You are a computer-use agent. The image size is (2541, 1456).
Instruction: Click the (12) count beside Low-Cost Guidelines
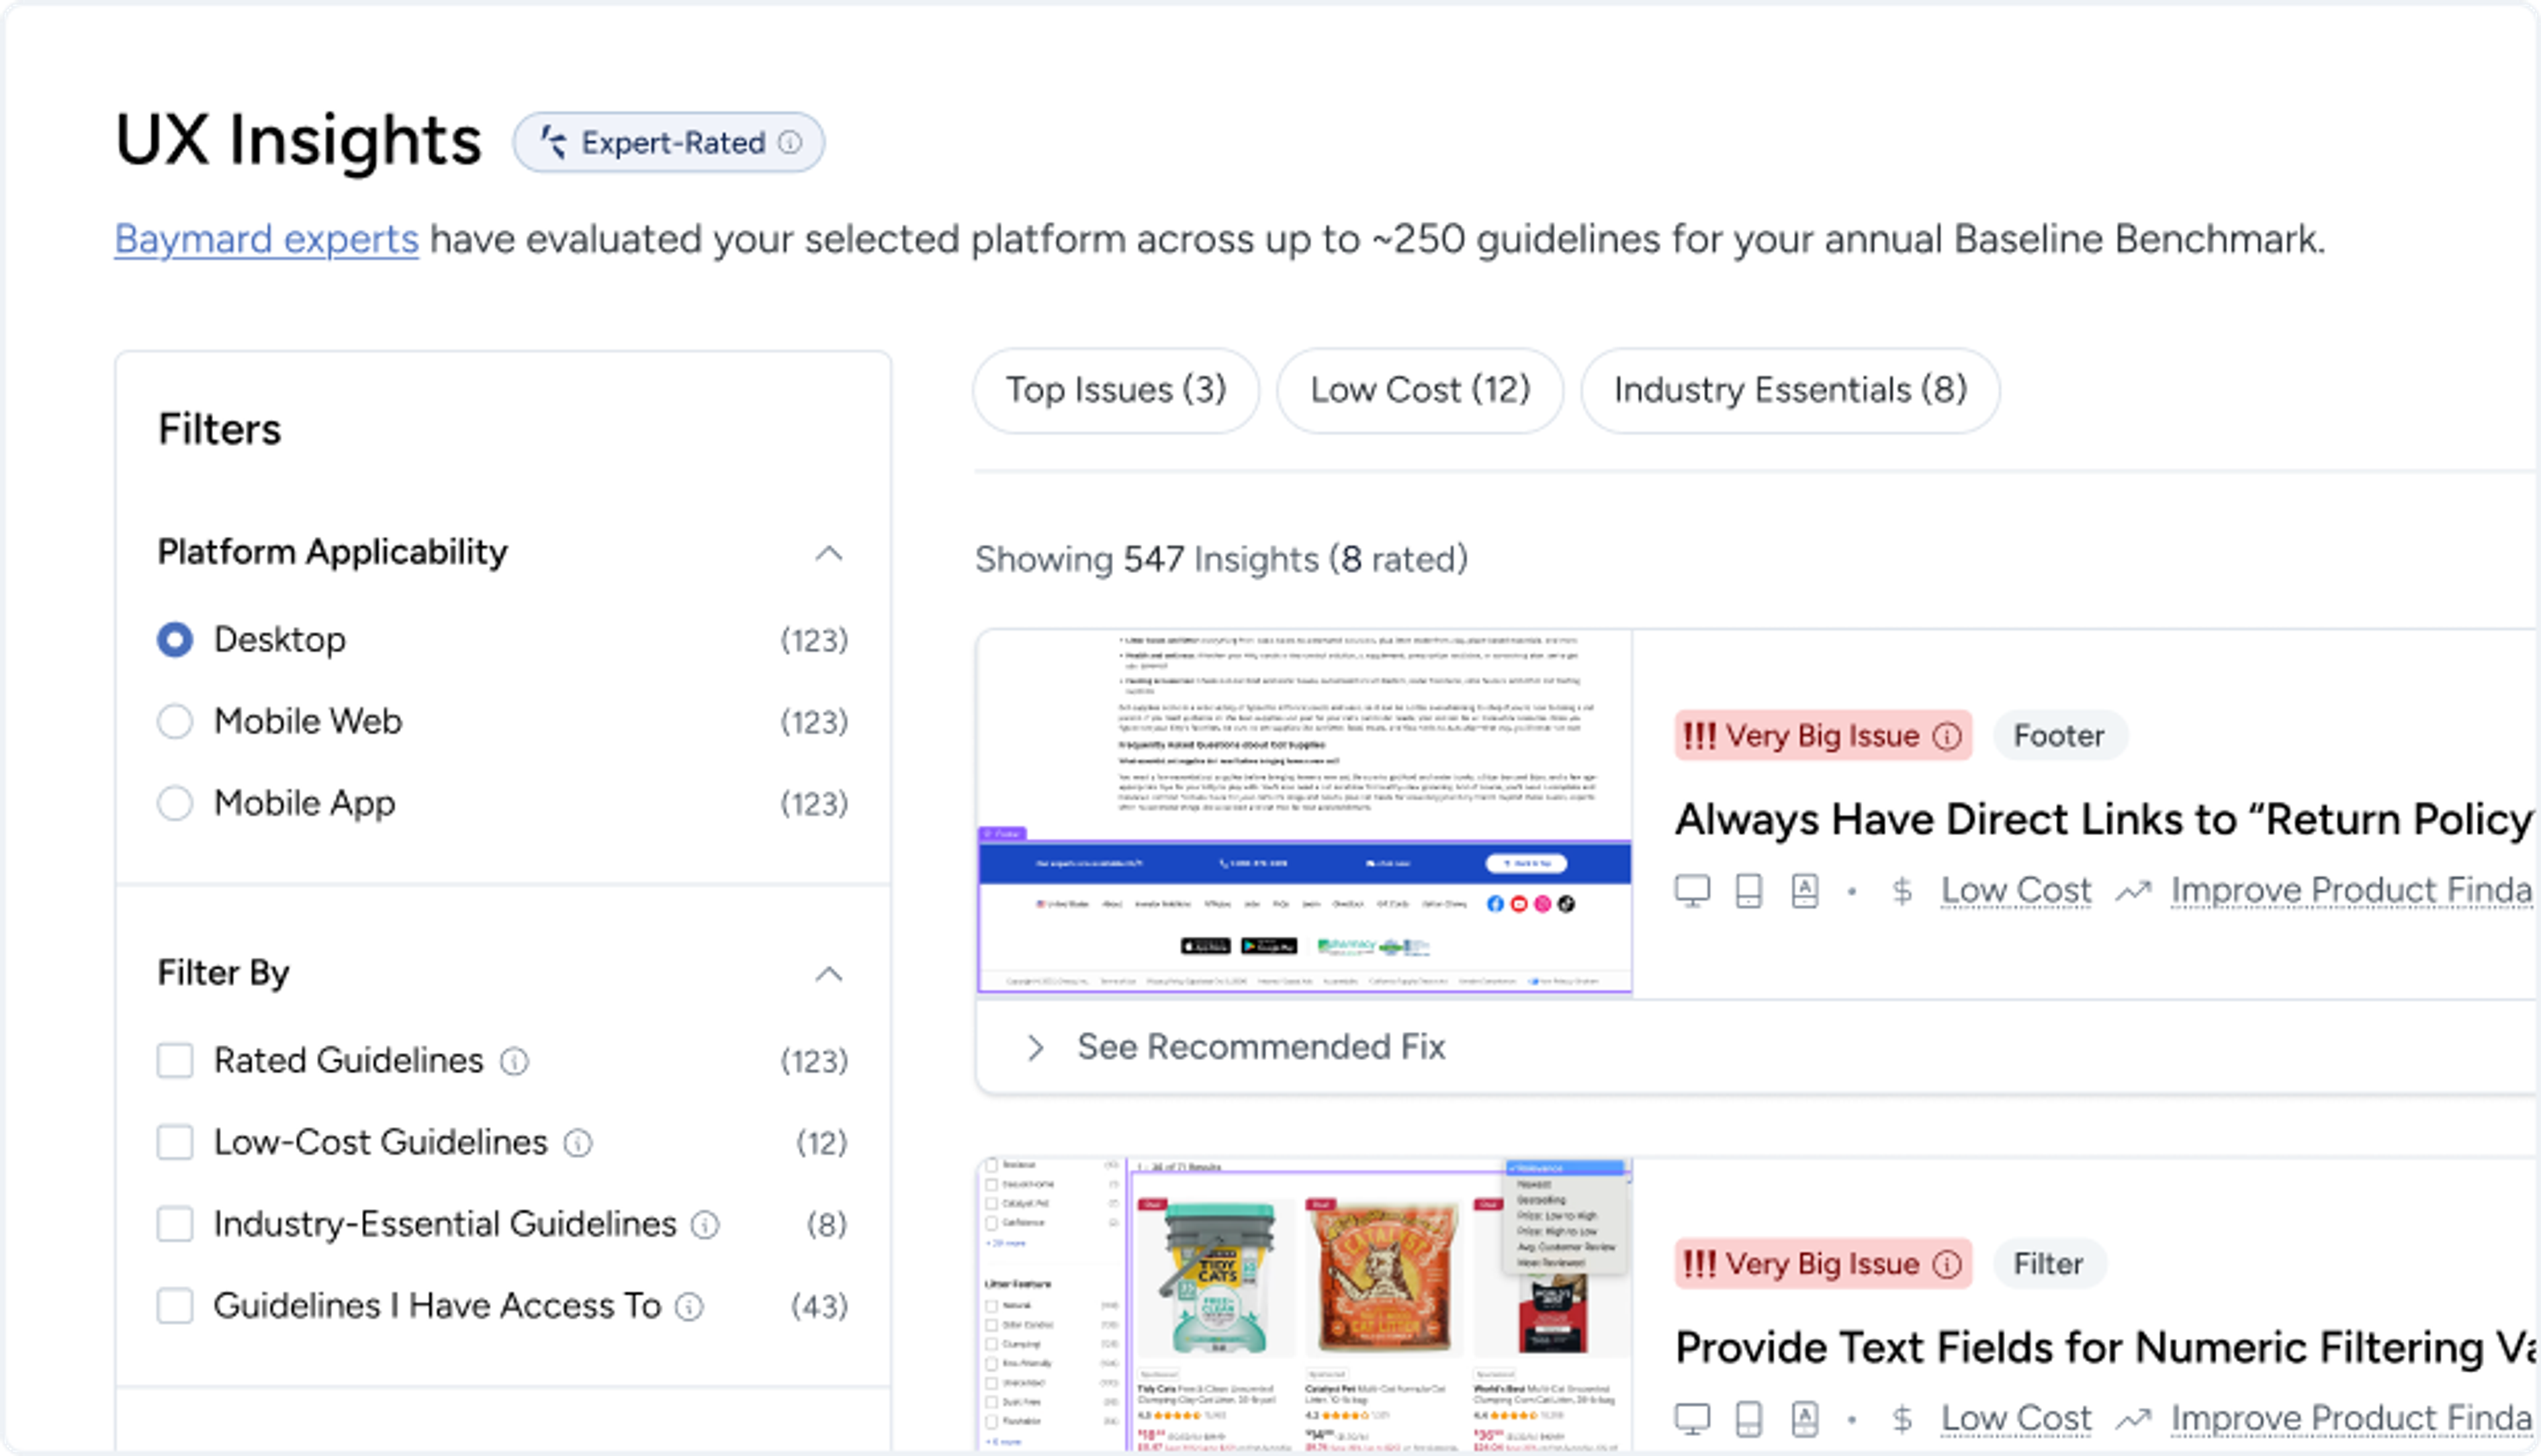point(823,1143)
